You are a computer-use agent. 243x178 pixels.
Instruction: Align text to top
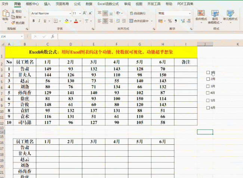[99, 13]
